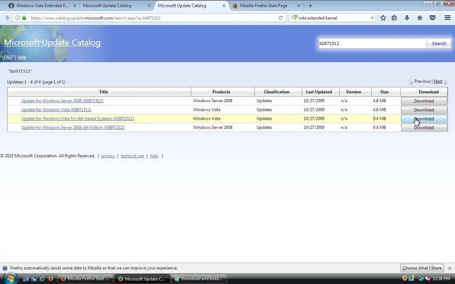Close the Windows Vista Extended Kernel tab
This screenshot has width=455, height=284.
click(75, 6)
